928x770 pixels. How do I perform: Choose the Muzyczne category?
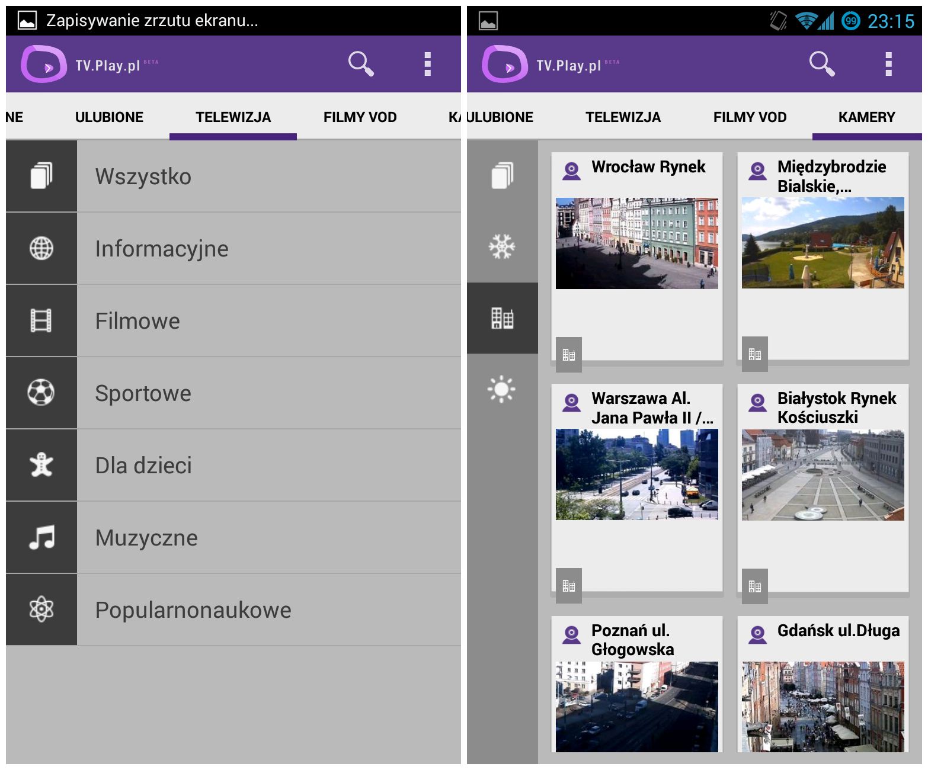[x=233, y=537]
